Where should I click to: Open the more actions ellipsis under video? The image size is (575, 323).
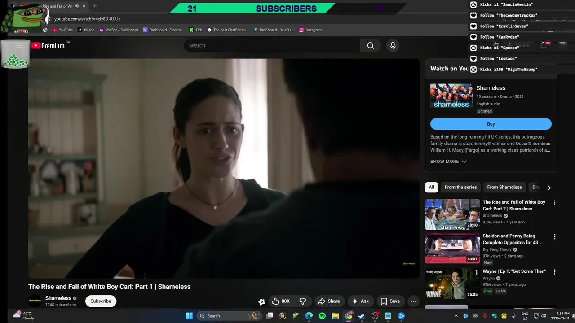tap(414, 301)
